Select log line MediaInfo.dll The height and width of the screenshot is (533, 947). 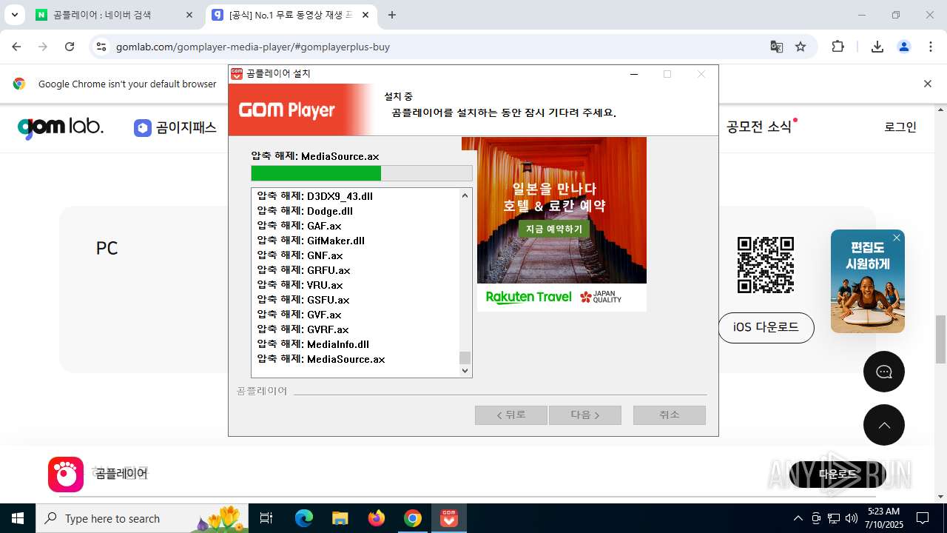(313, 344)
